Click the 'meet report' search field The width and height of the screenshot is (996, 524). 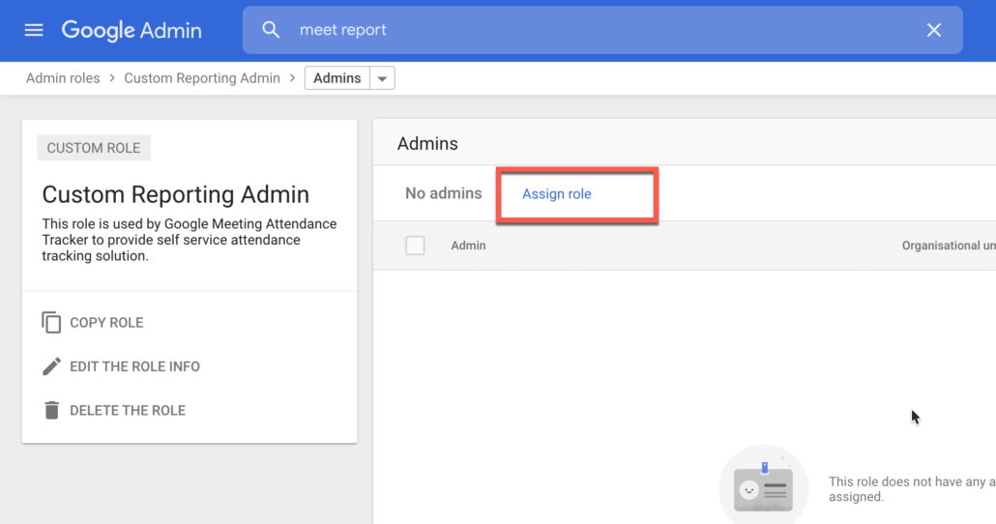[x=602, y=30]
